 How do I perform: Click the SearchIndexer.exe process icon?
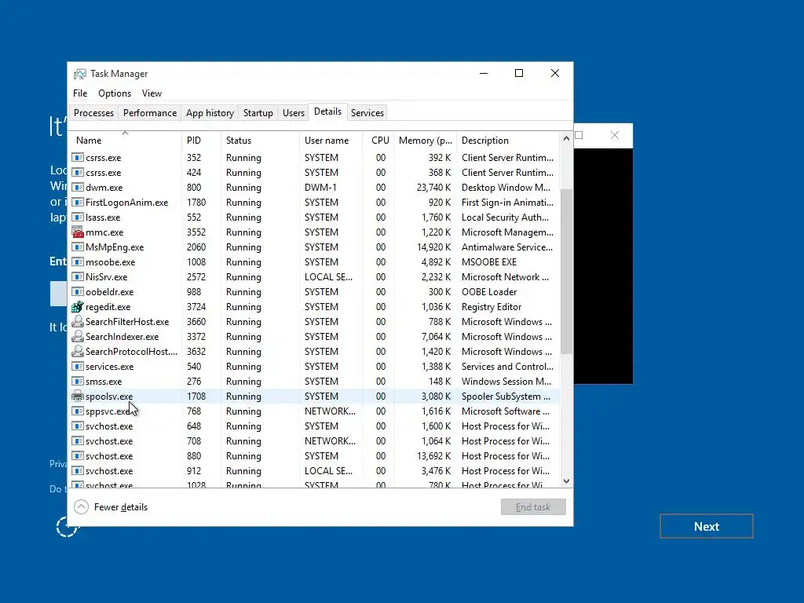pos(78,336)
